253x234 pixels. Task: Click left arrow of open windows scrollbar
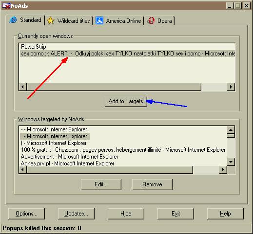[23, 87]
